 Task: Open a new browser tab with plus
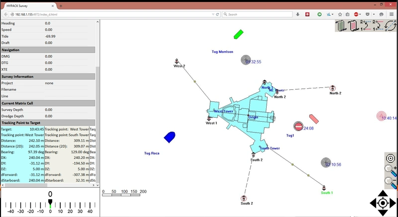61,6
